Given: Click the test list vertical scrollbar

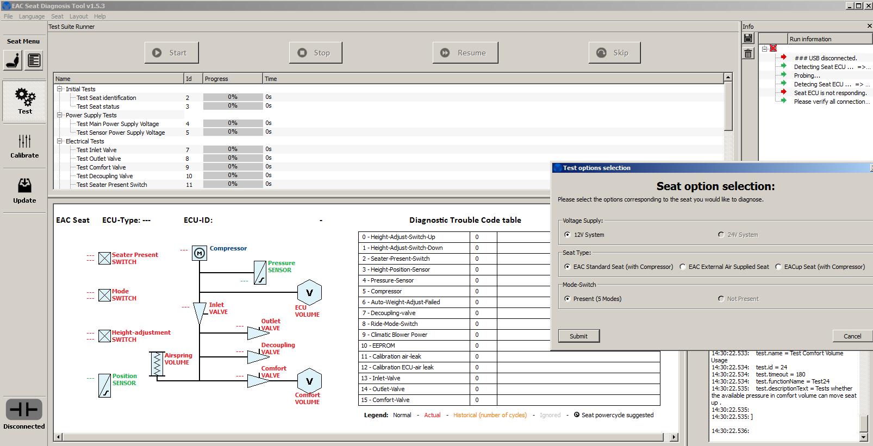Looking at the screenshot, I should (x=728, y=106).
